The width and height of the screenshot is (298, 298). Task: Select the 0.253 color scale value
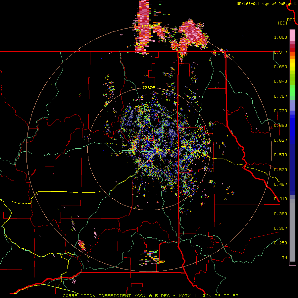[280, 243]
